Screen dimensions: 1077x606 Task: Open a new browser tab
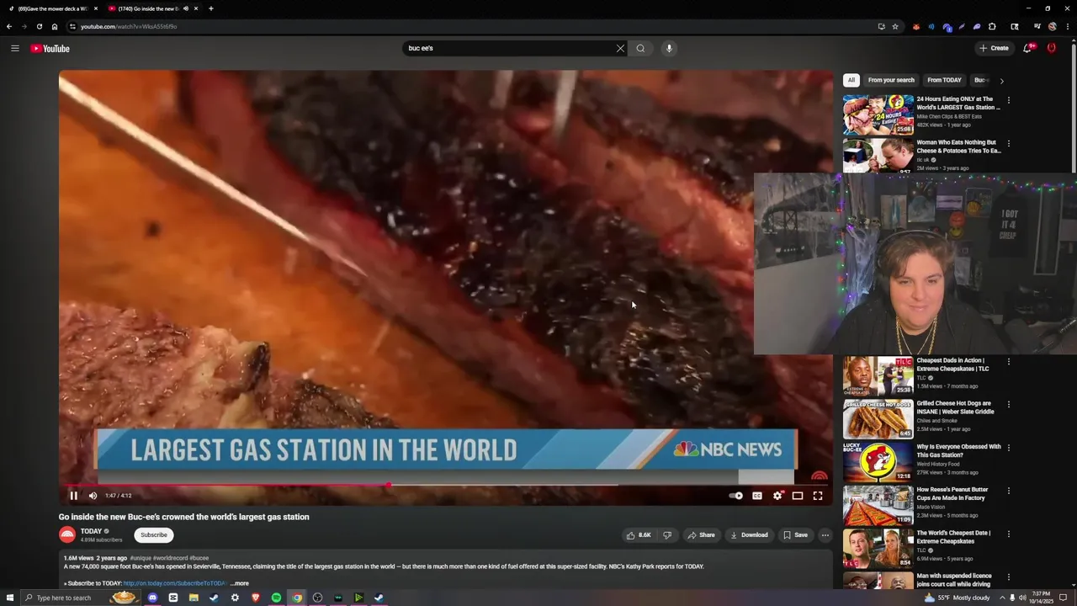(x=210, y=8)
